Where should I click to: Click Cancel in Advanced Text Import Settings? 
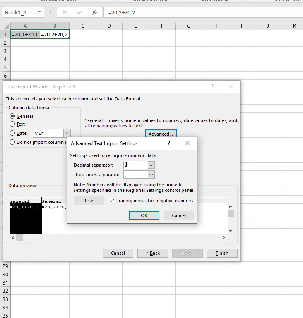pyautogui.click(x=178, y=215)
